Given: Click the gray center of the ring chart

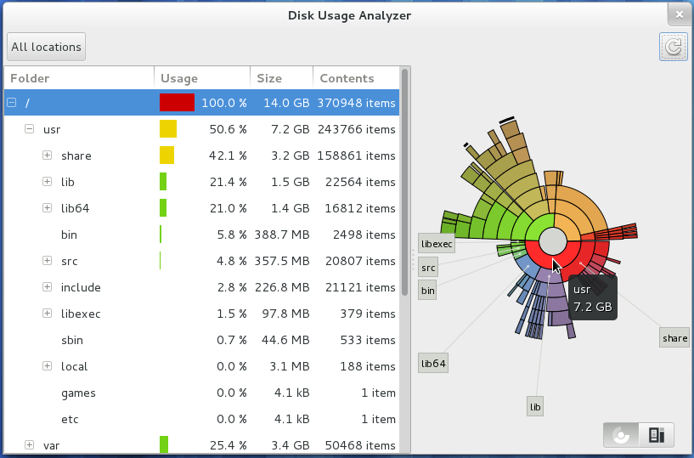Looking at the screenshot, I should 552,241.
